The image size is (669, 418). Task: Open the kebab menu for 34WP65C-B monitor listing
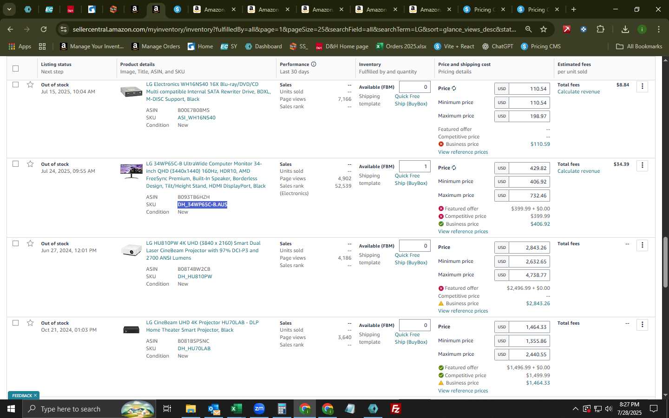(x=642, y=166)
